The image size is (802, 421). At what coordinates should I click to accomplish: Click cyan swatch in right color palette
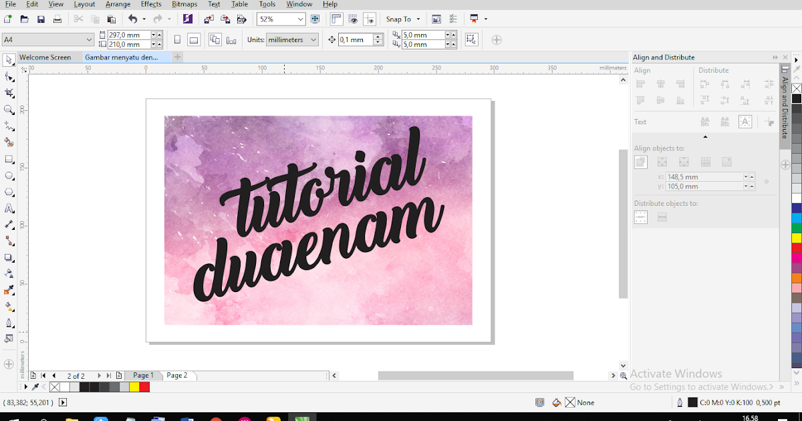click(797, 218)
